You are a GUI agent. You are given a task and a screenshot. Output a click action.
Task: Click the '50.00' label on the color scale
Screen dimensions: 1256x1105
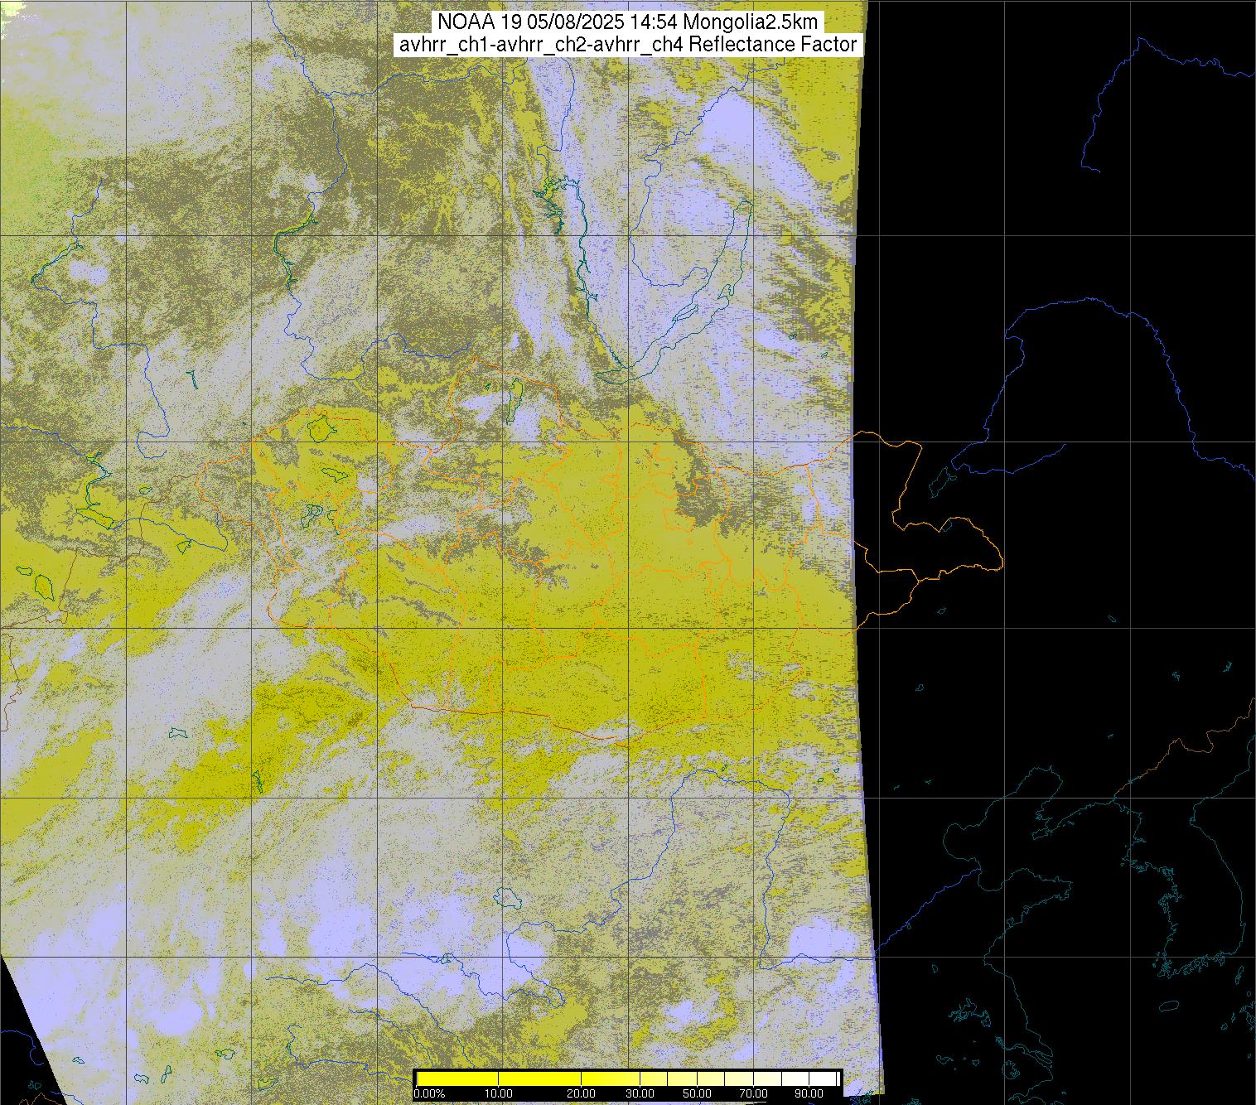click(697, 1093)
